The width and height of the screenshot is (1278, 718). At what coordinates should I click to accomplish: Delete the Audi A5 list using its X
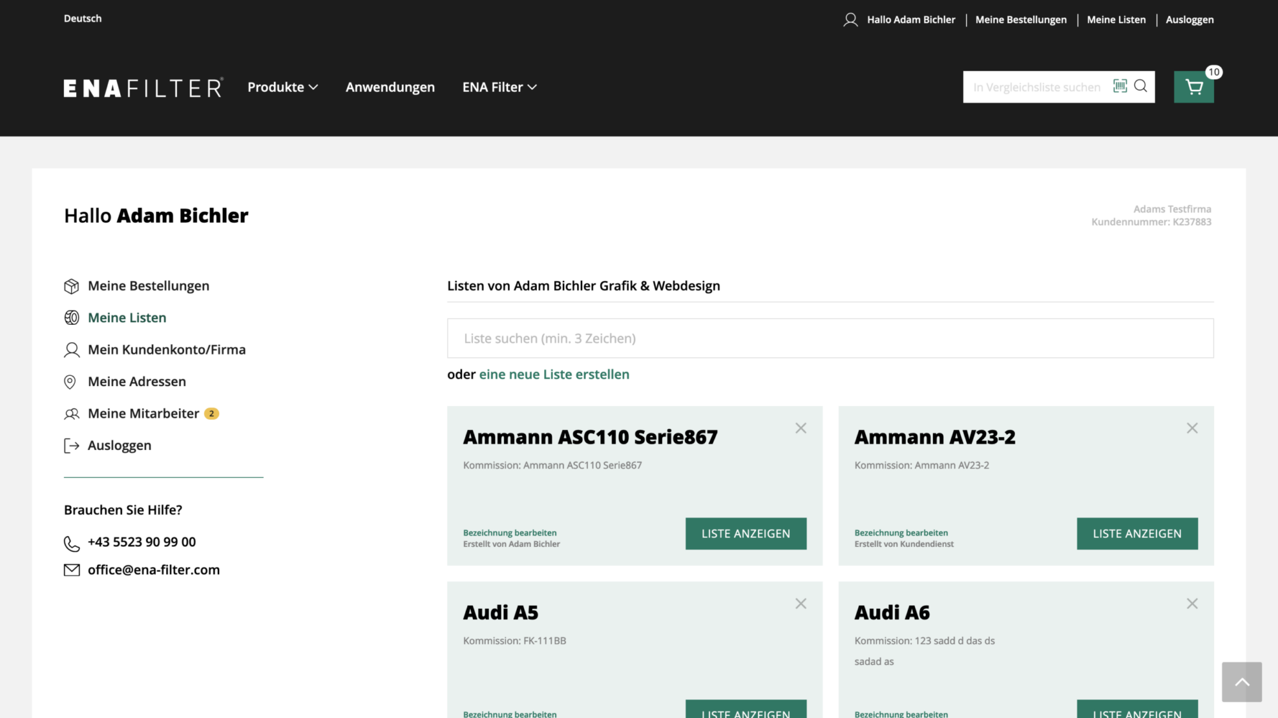point(801,603)
